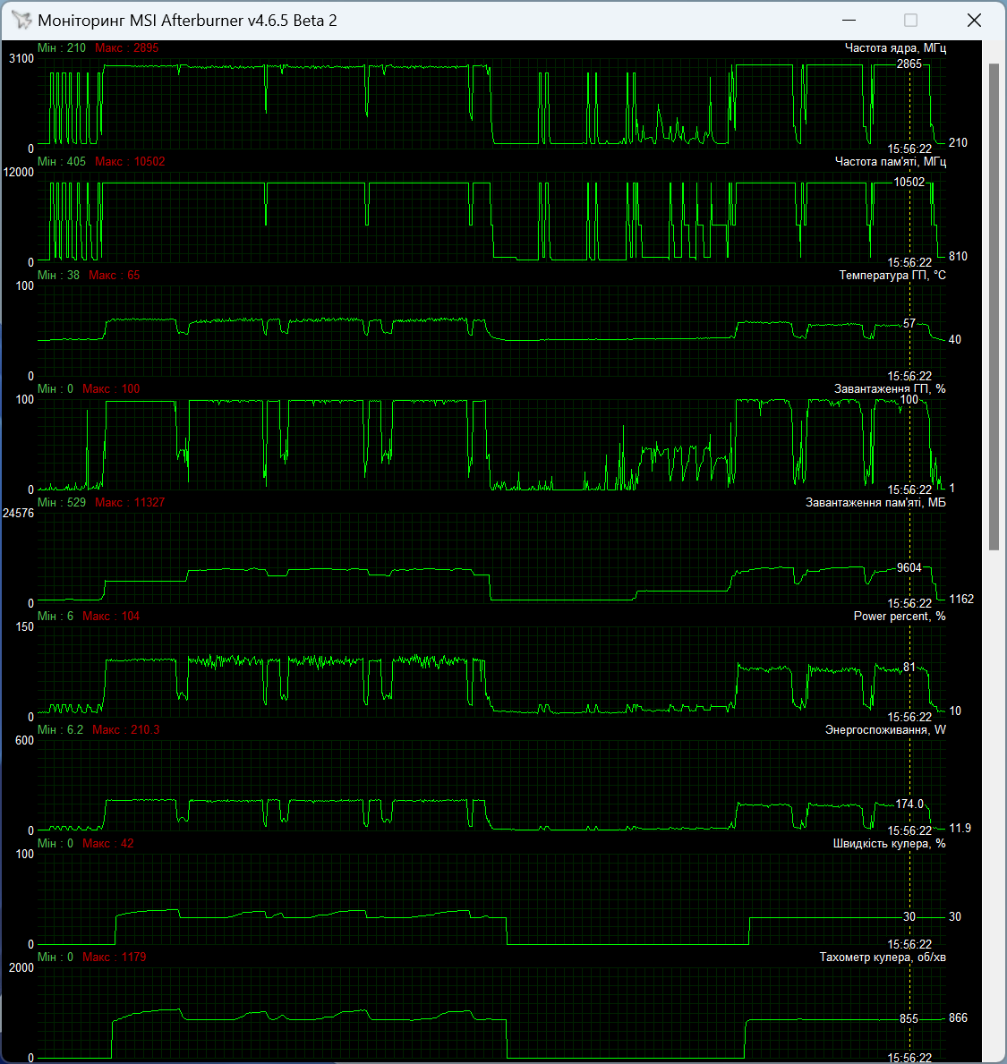The image size is (1007, 1064).
Task: Click the 'Частота пам'яті, МГц' graph label
Action: click(891, 161)
